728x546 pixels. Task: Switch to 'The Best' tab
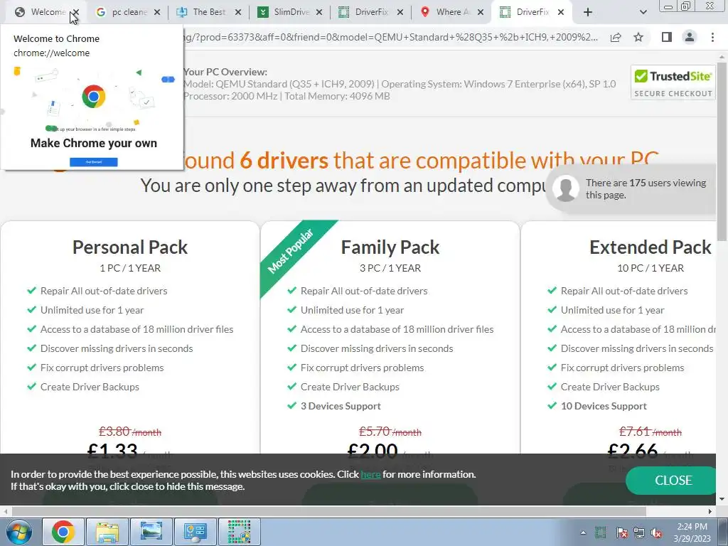(203, 12)
